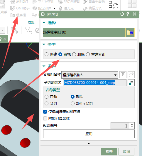Image resolution: width=142 pixels, height=156 pixels.
Task: Collapse the 类型 section
Action: (x=44, y=44)
